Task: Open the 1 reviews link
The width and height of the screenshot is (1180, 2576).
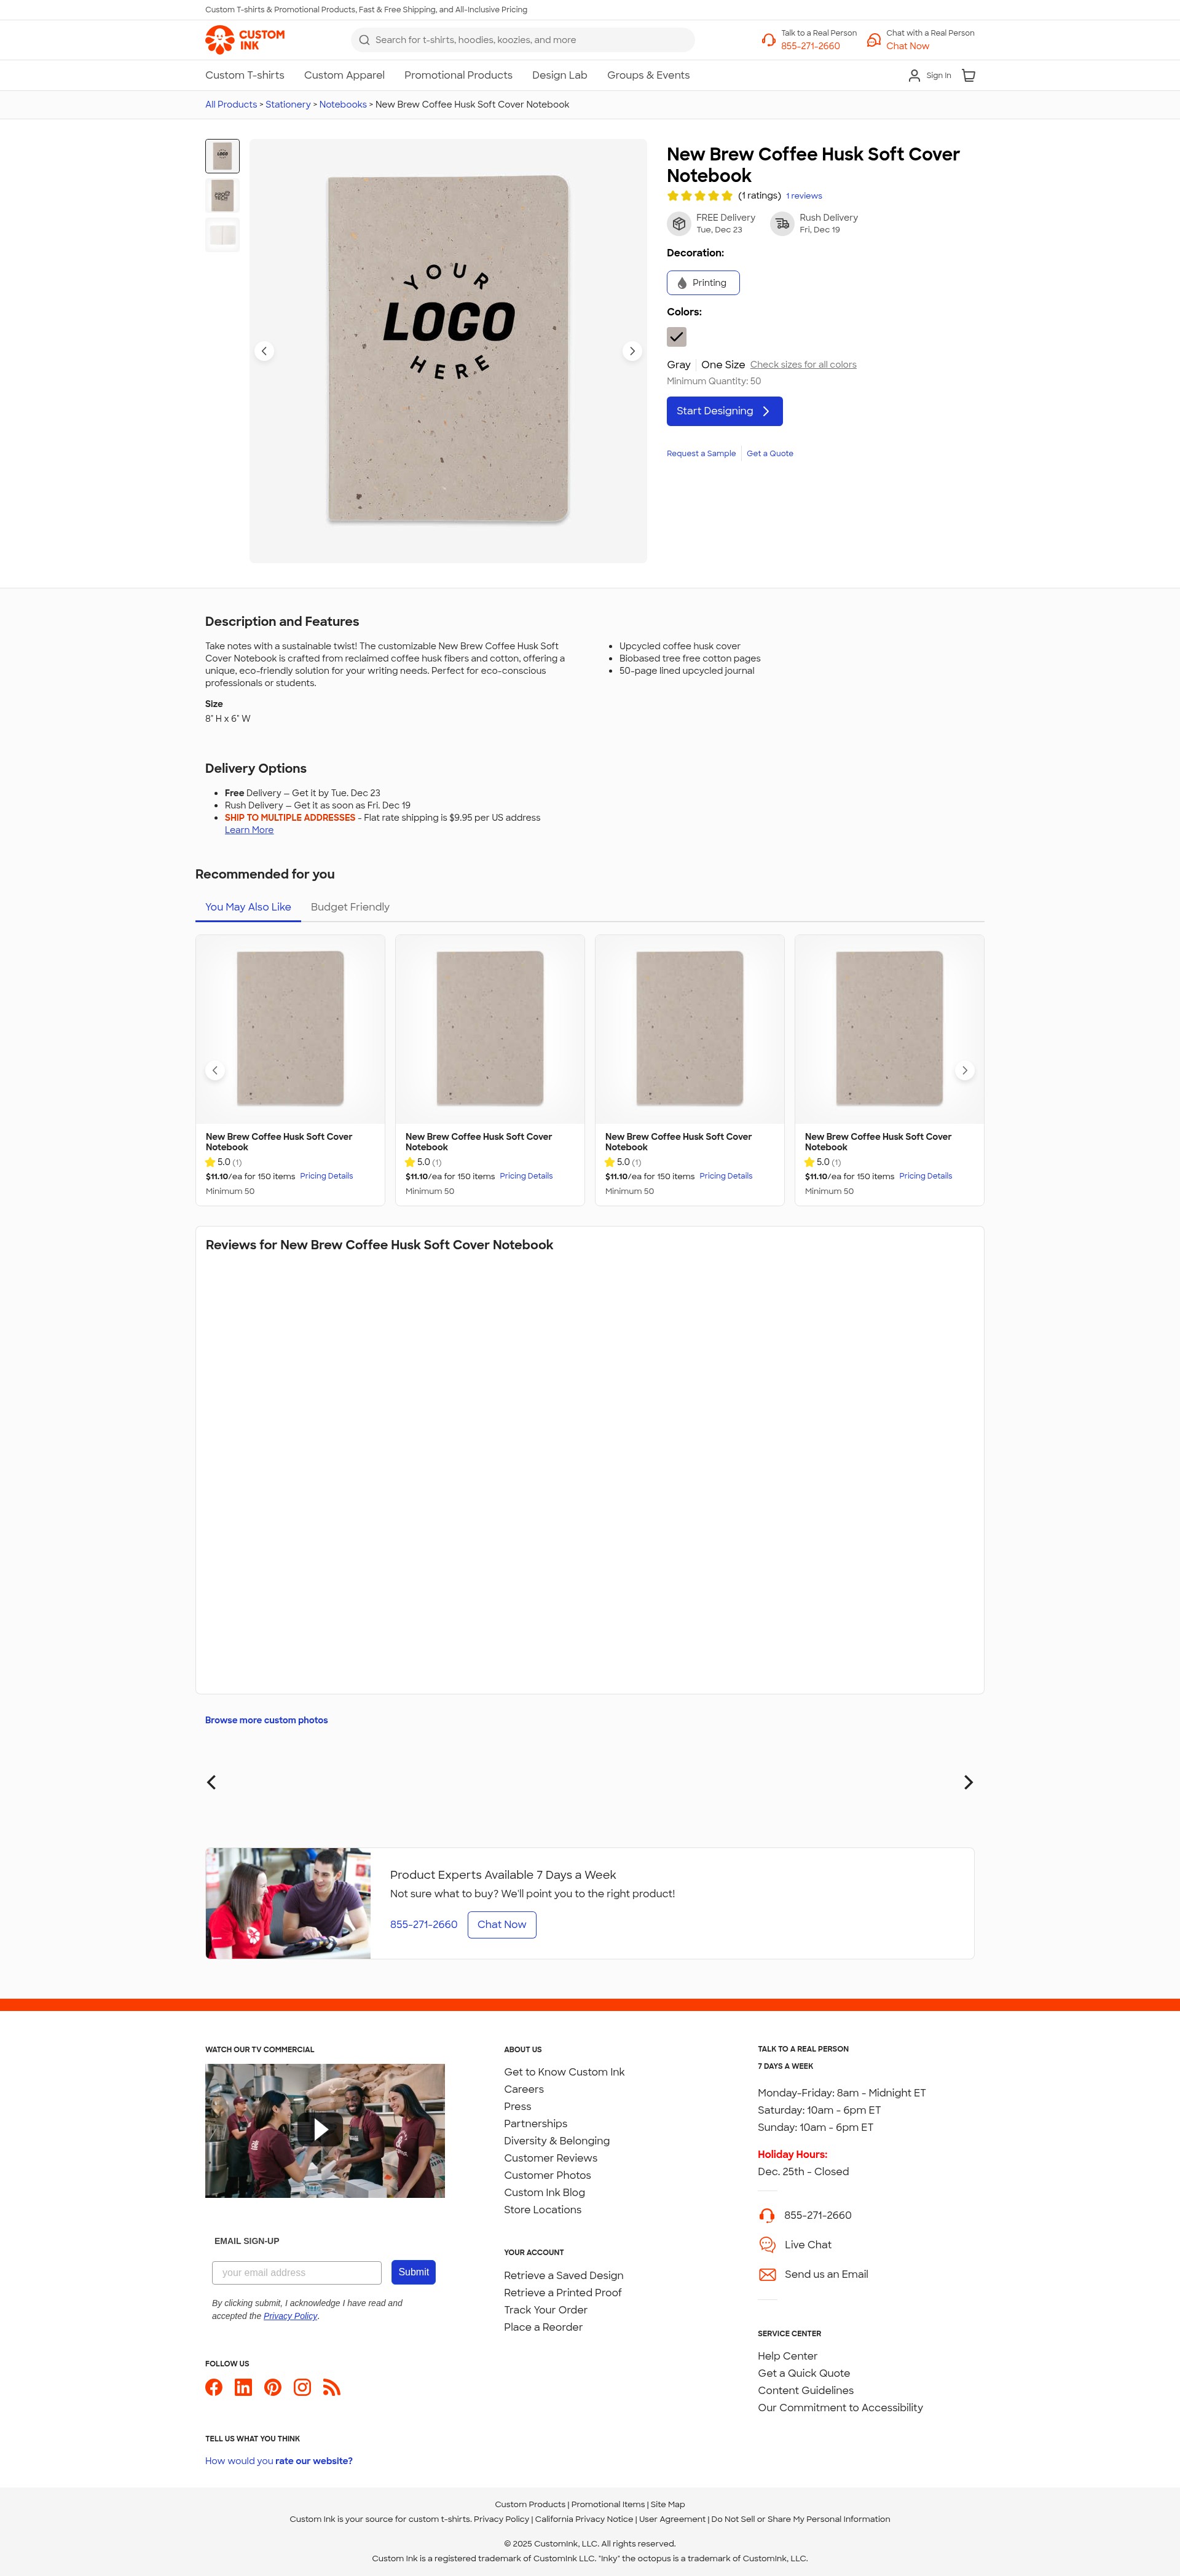Action: pos(804,196)
